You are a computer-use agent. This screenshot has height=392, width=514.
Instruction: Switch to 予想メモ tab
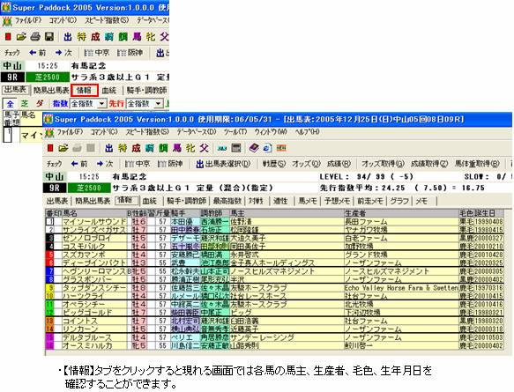click(338, 201)
